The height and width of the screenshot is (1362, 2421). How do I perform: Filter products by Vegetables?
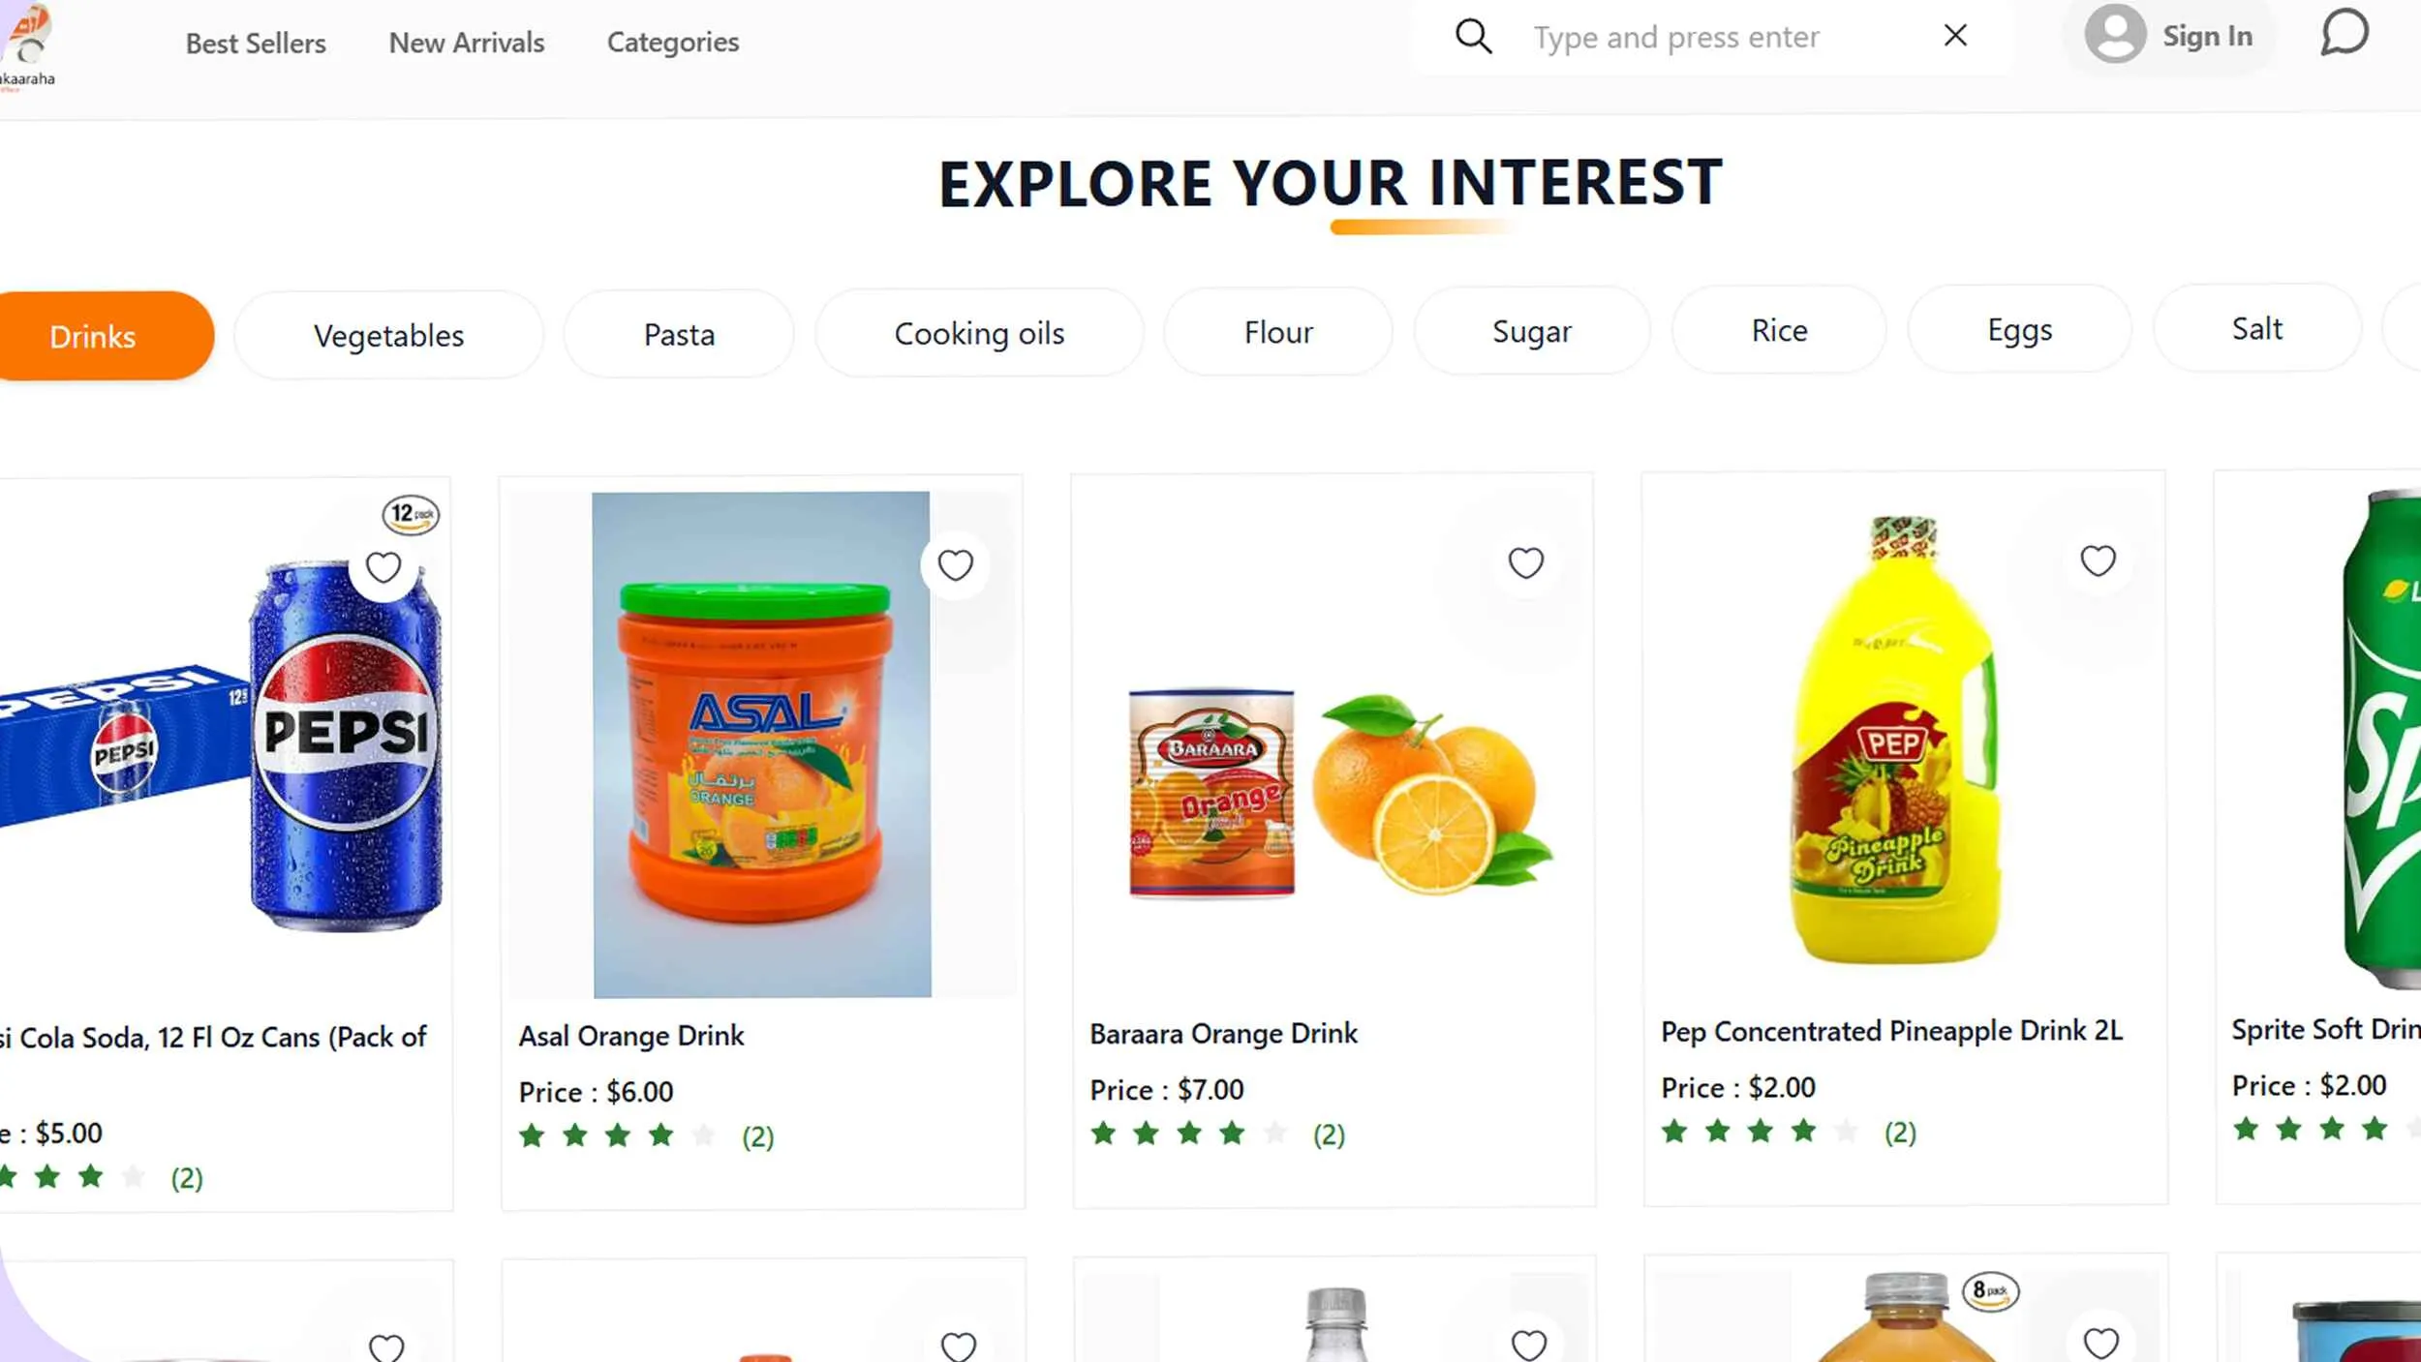pyautogui.click(x=388, y=335)
